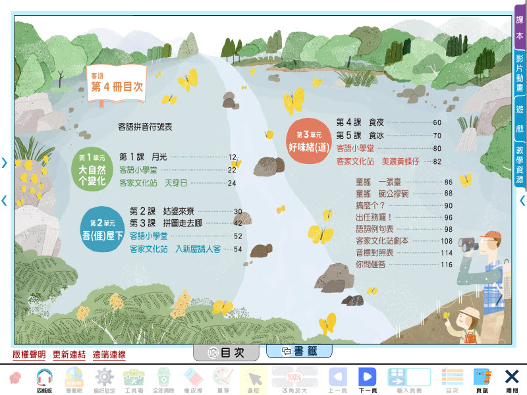Click the pink blob icon in toolbar

click(15, 378)
